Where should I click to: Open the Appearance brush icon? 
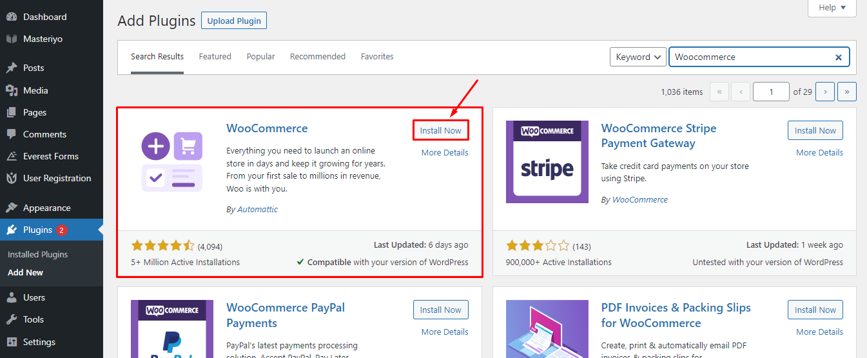12,208
